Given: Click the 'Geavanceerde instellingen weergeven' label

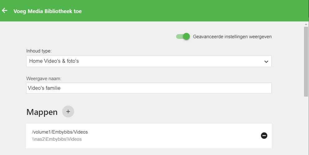Looking at the screenshot, I should (232, 37).
